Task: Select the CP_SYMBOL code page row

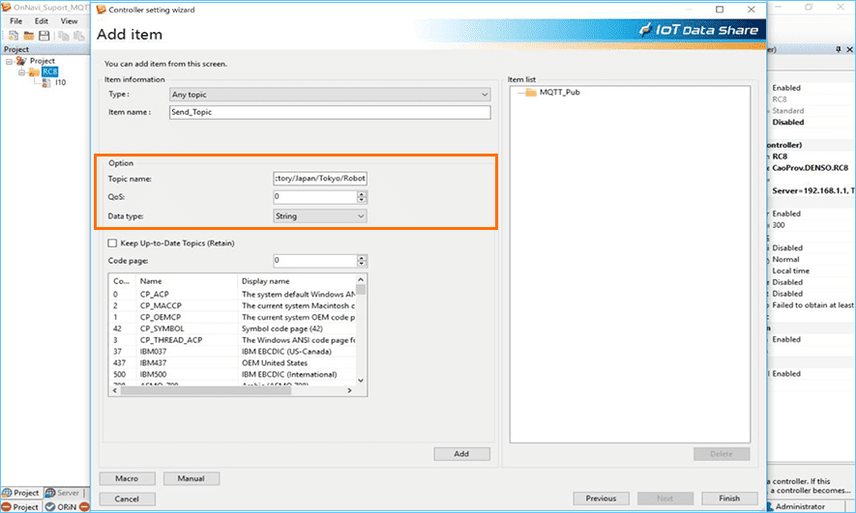Action: click(232, 328)
